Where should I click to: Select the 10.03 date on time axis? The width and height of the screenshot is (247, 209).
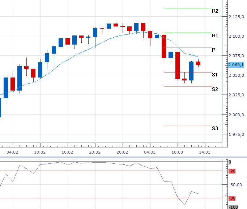[x=177, y=152]
